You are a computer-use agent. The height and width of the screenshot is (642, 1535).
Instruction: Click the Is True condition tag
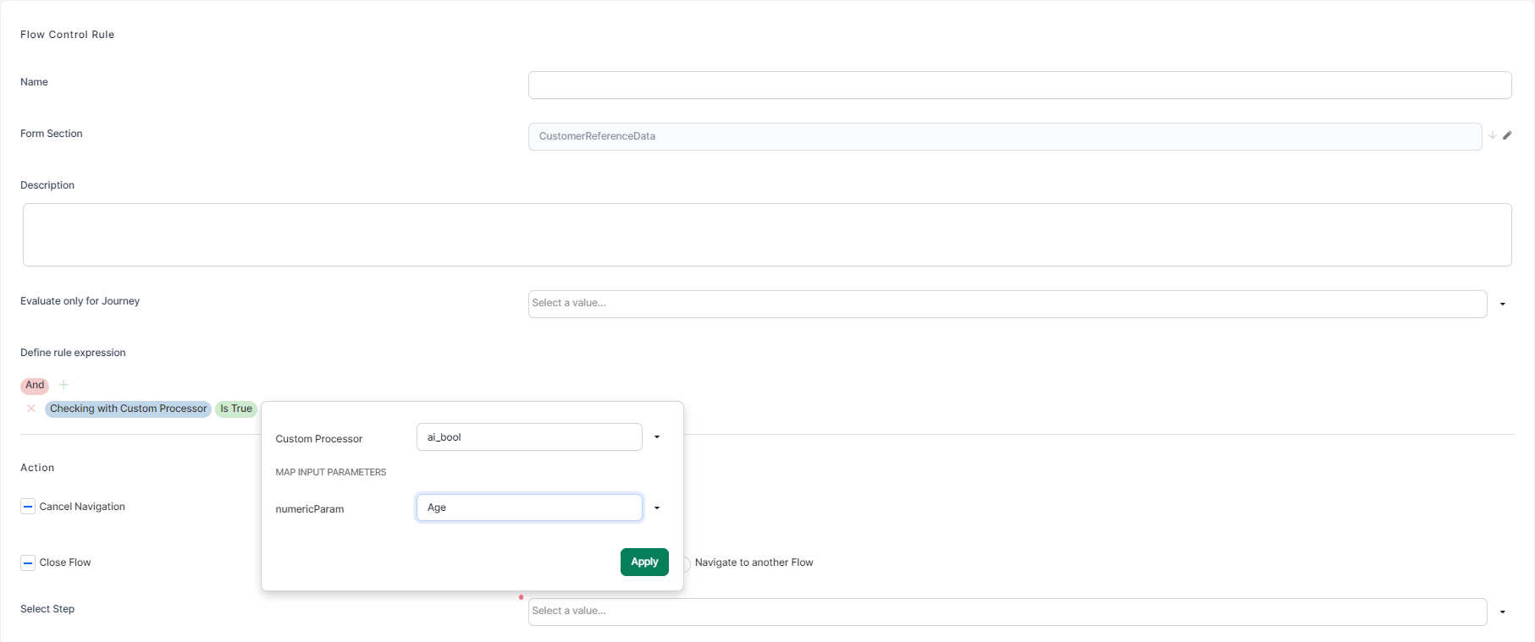tap(236, 409)
